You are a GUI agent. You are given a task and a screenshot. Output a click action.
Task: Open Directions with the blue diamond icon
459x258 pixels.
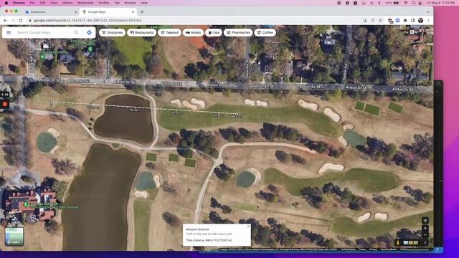89,32
